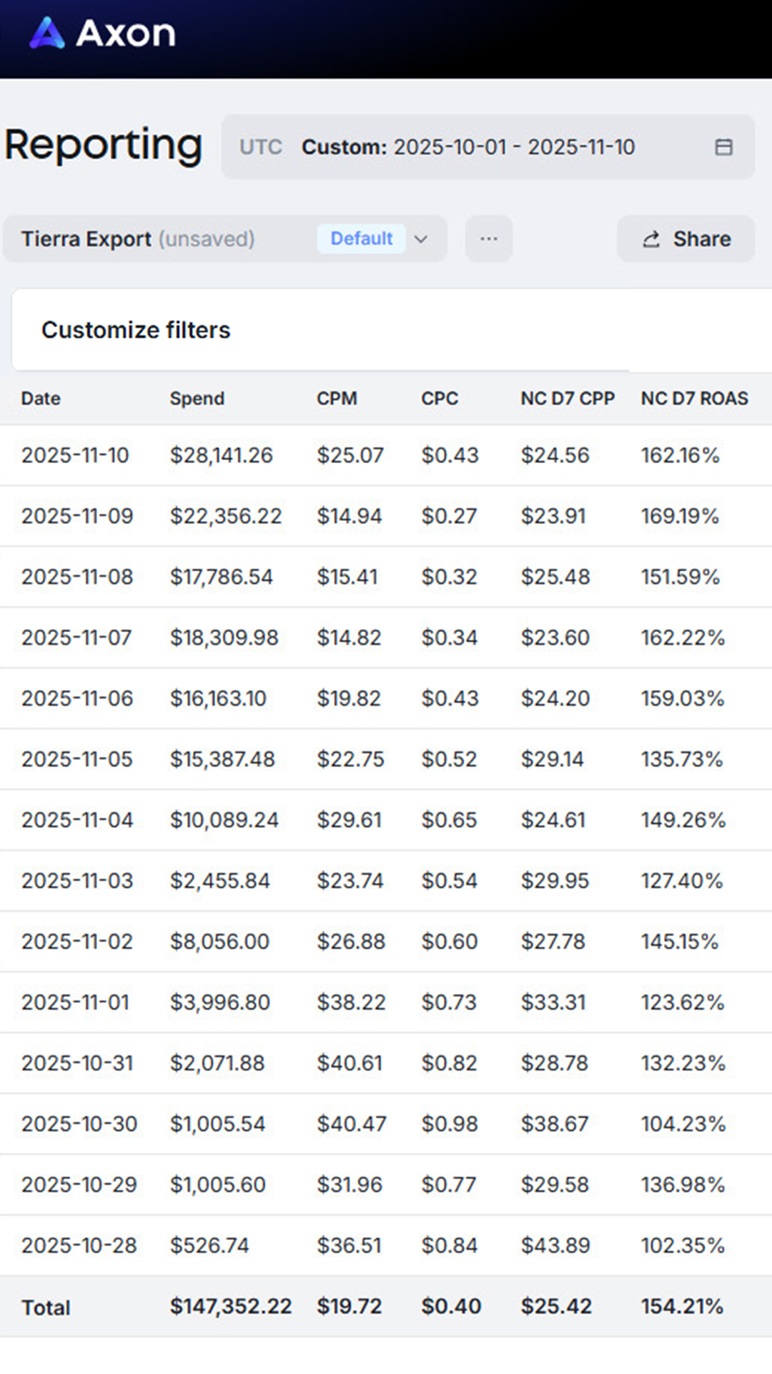This screenshot has height=1374, width=772.
Task: Select the 2025-11-10 table row
Action: click(386, 455)
